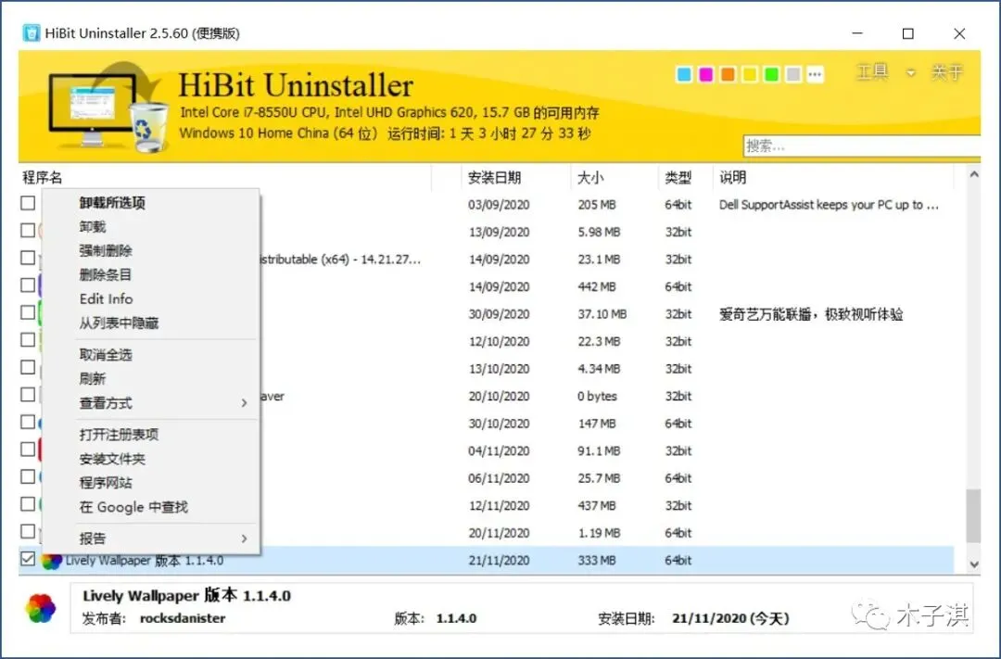Click the Dell SupportAssist description text
This screenshot has width=1001, height=659.
pyautogui.click(x=829, y=205)
